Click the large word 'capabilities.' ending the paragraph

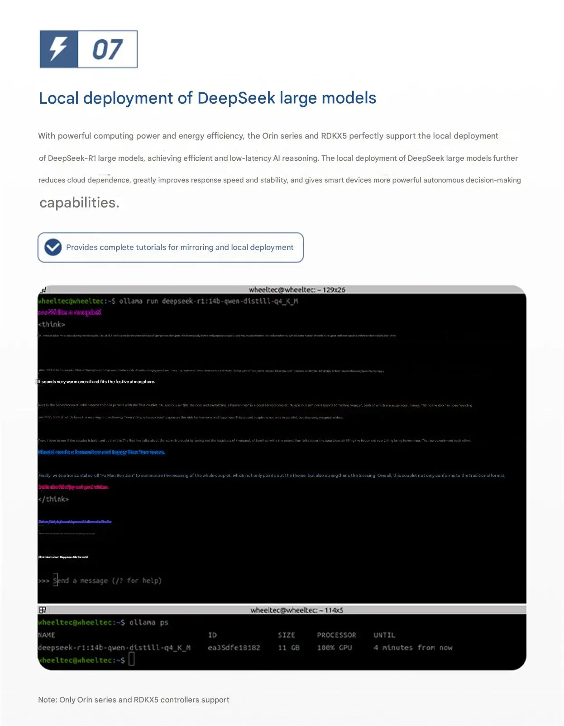point(79,202)
